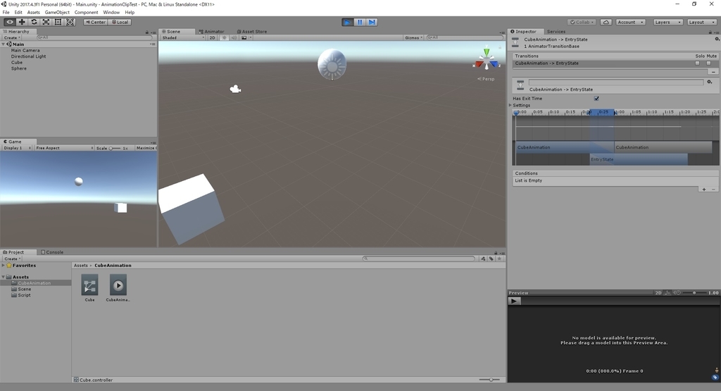Click the Pause button
This screenshot has width=721, height=391.
pos(360,22)
